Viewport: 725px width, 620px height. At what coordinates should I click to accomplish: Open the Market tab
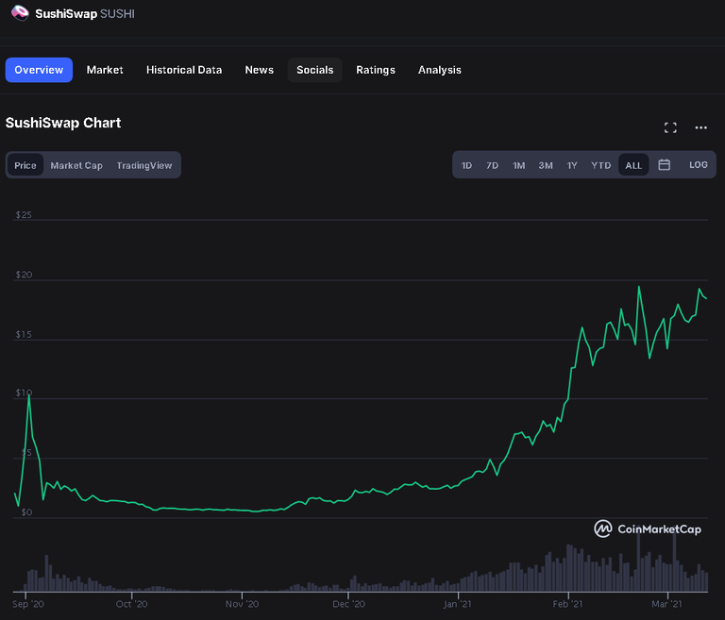pos(105,70)
